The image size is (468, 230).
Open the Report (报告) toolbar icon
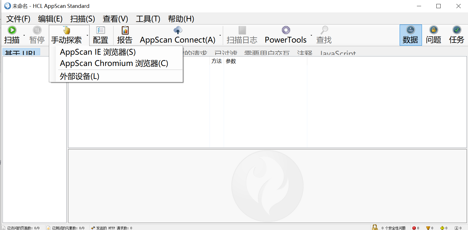(125, 30)
